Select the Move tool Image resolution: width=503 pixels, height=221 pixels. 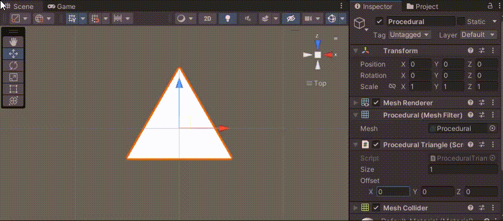point(13,54)
